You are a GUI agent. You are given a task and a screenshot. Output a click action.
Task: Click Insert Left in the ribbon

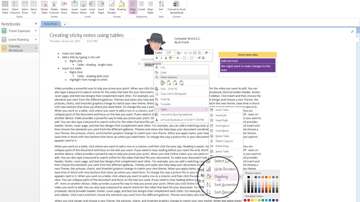click(x=92, y=7)
